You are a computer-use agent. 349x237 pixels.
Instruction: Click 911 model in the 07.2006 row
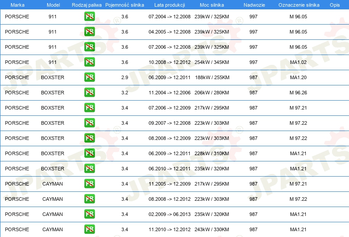[x=53, y=47]
